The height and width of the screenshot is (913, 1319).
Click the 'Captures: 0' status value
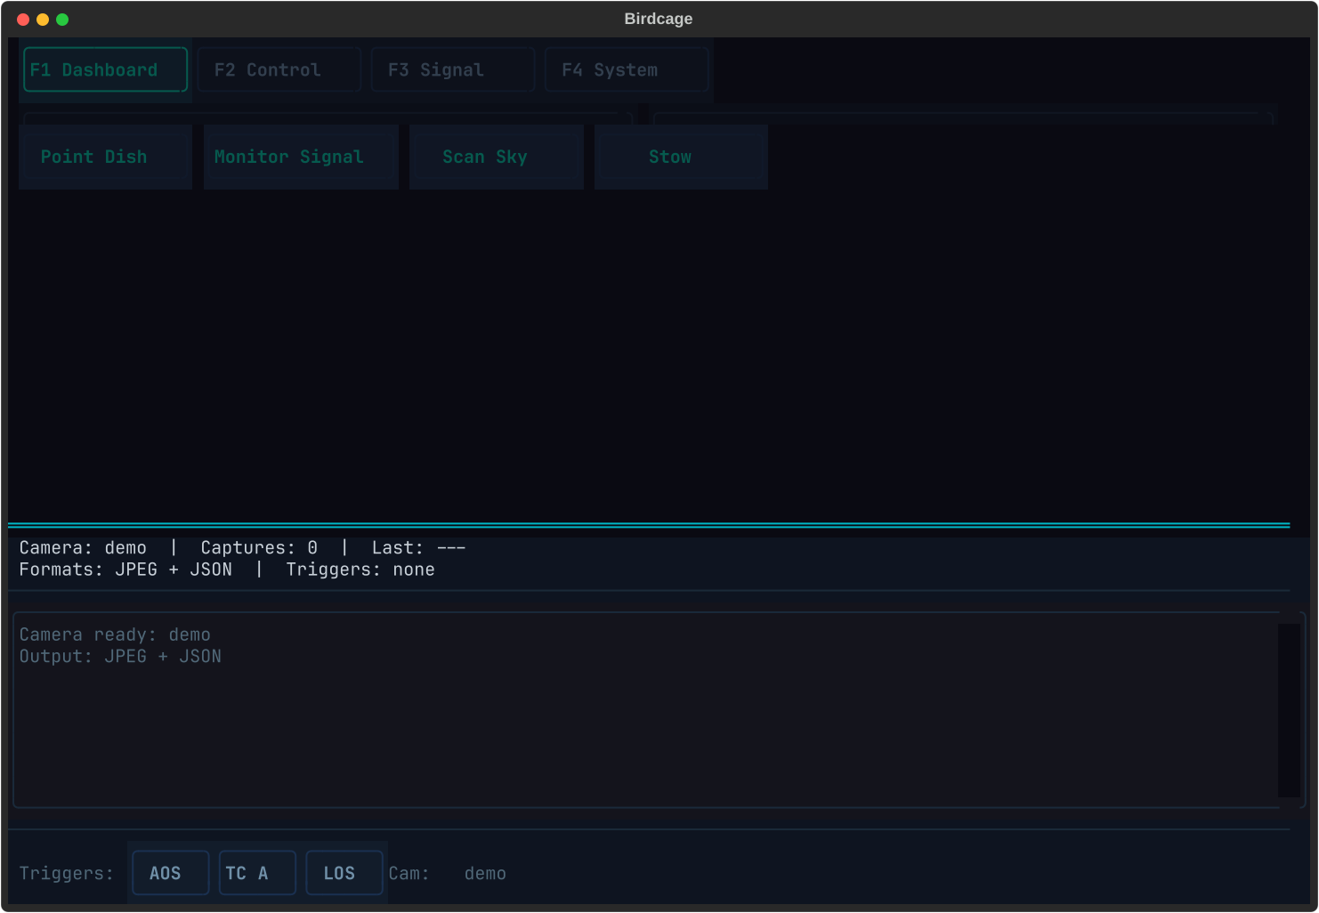259,548
